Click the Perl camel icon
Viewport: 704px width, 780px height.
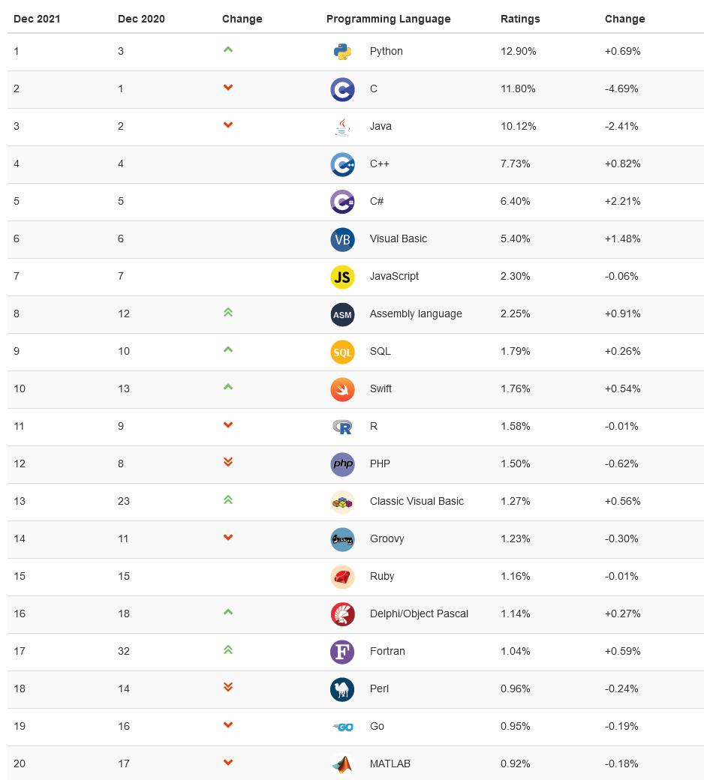click(342, 689)
